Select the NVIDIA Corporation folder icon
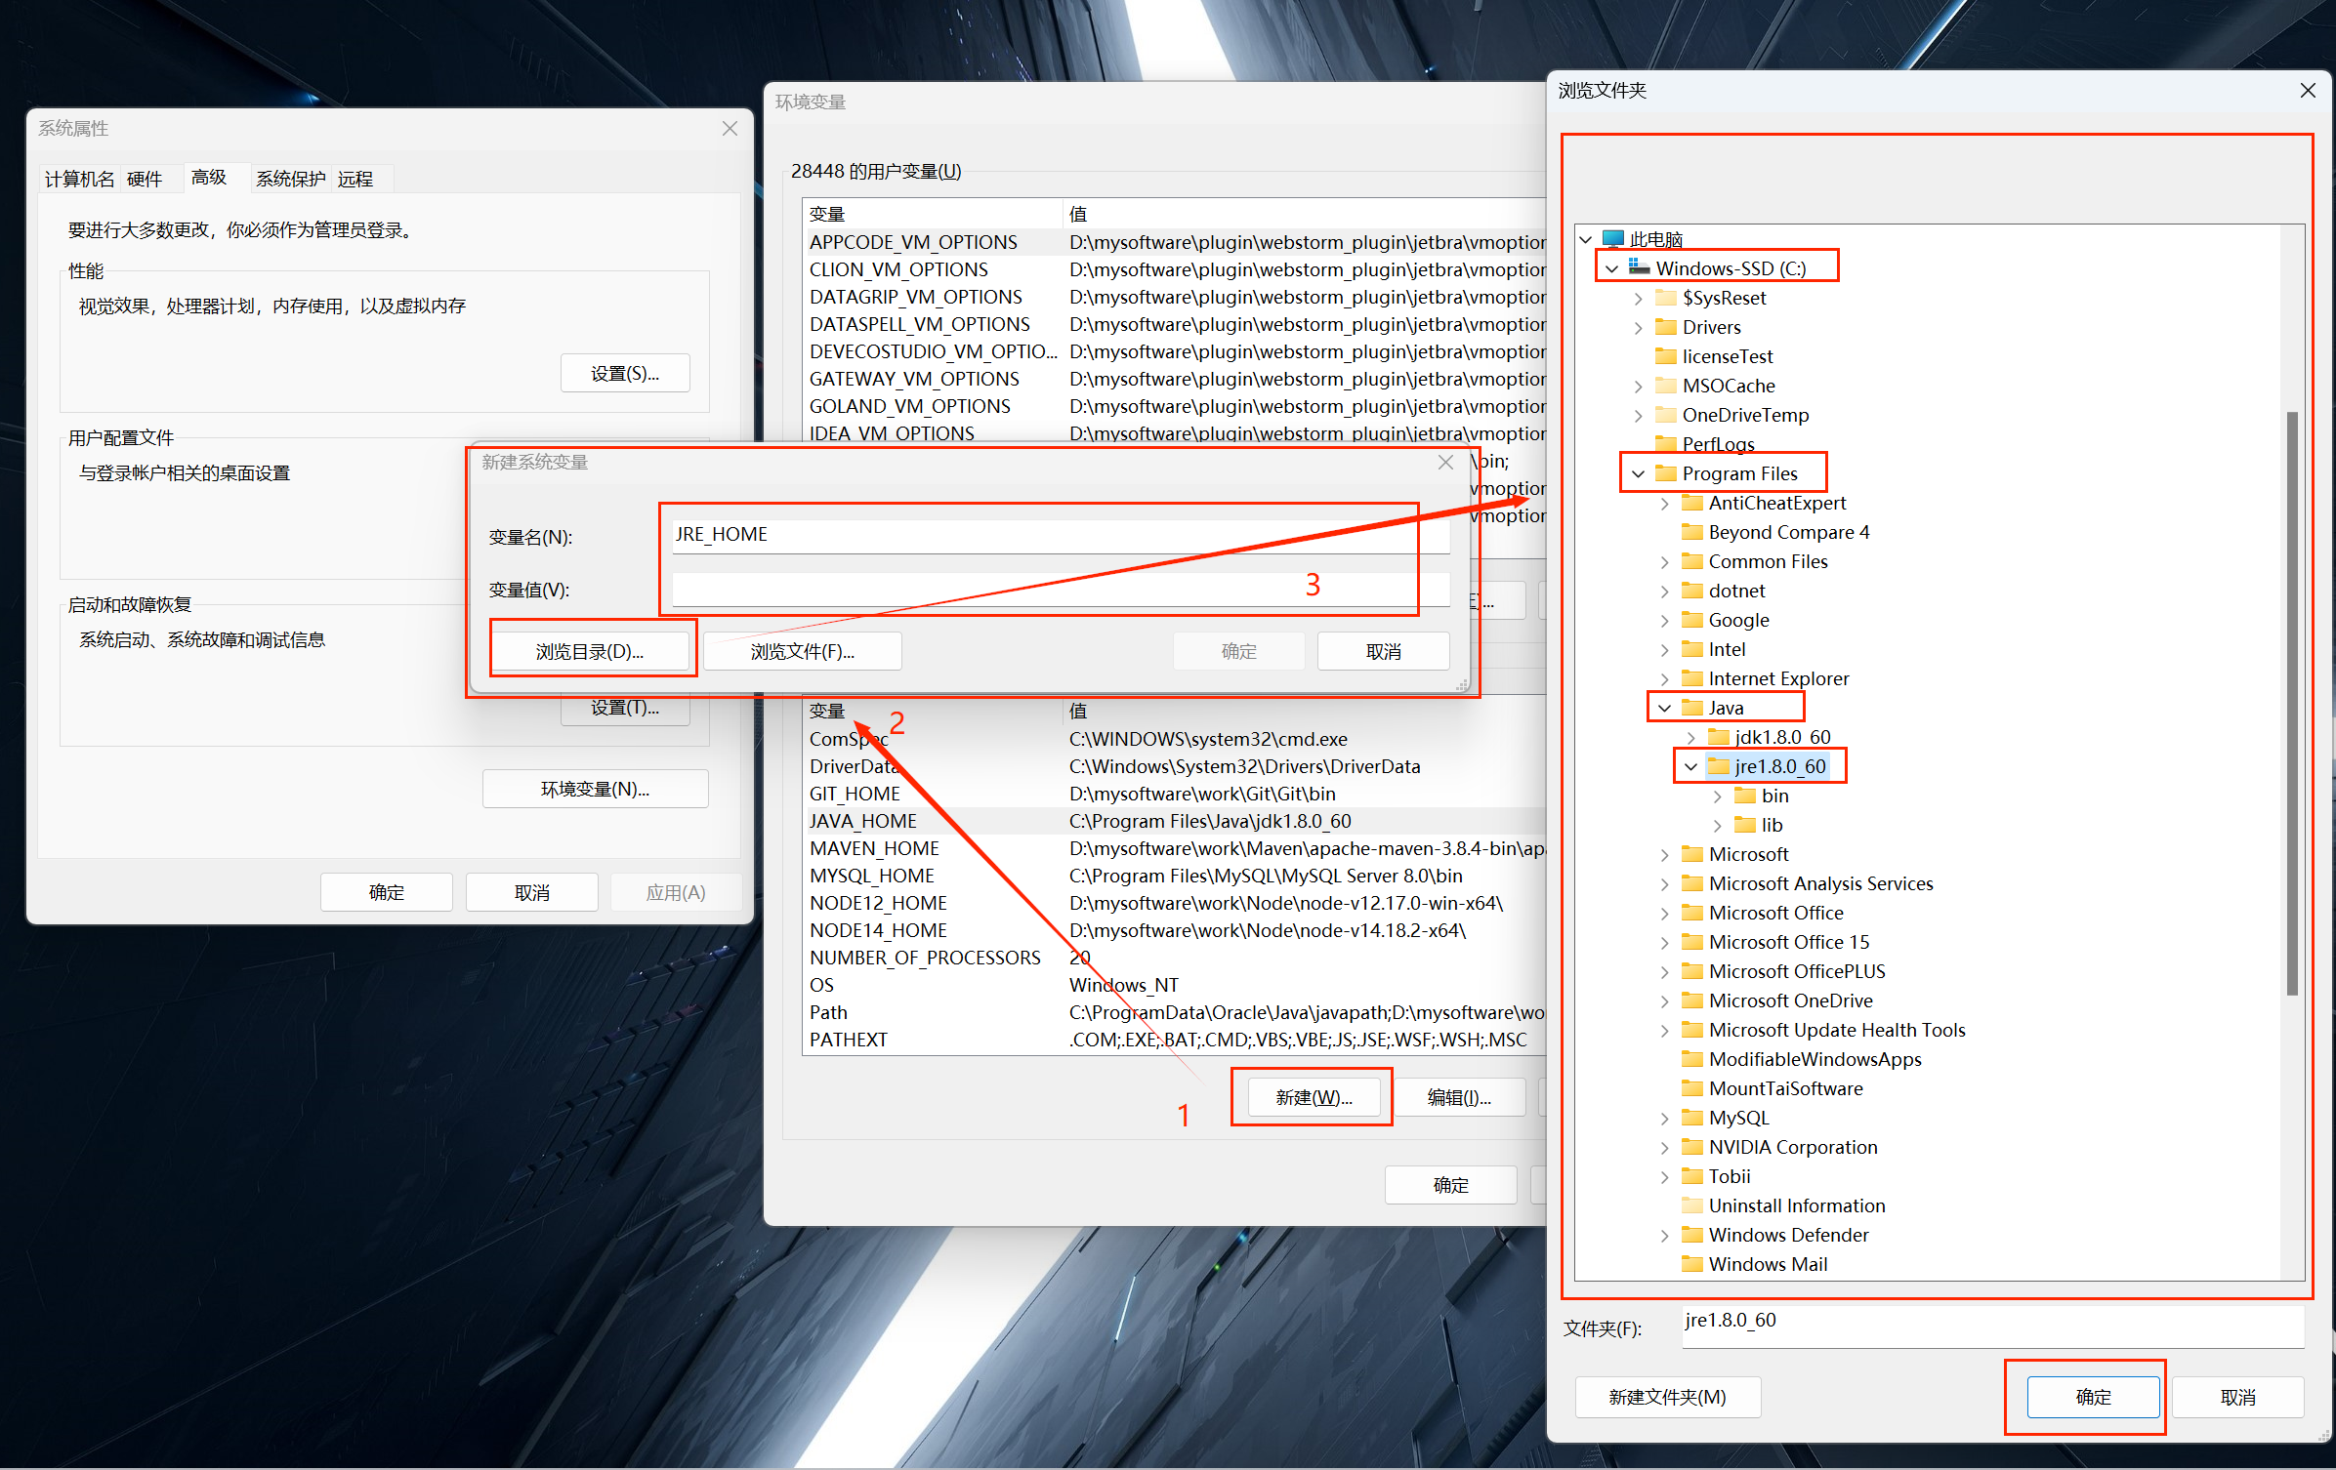Screen dimensions: 2336x1470 1691,1147
